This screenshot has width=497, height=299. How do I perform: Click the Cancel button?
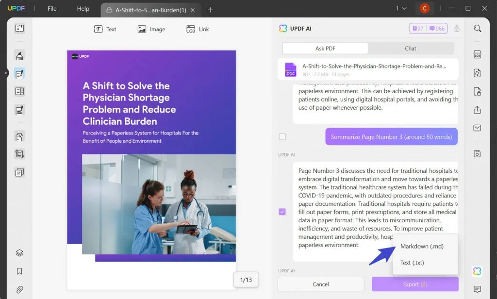click(x=321, y=284)
